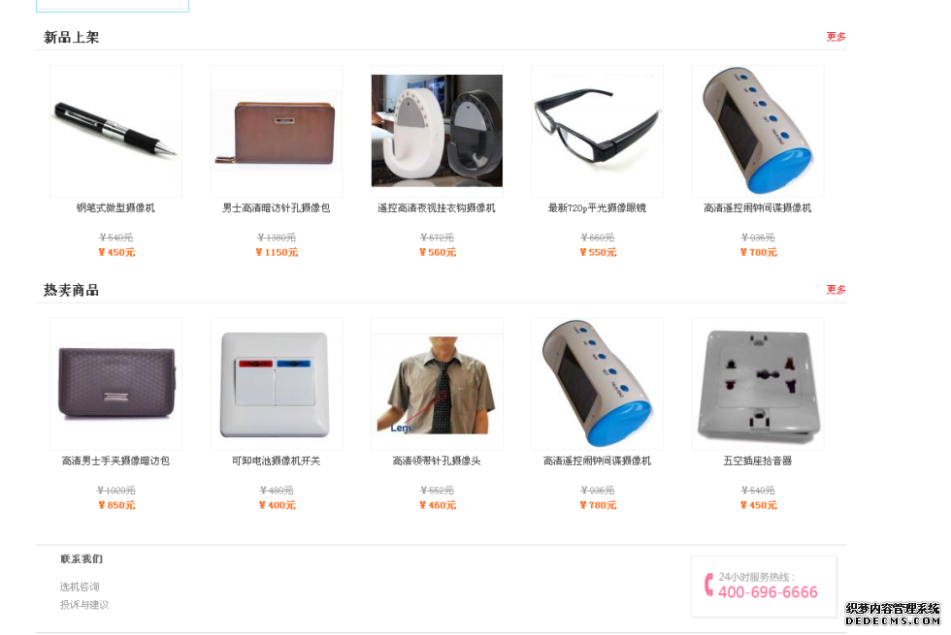Open the pen-style mini camera product image
The width and height of the screenshot is (951, 635).
(115, 131)
